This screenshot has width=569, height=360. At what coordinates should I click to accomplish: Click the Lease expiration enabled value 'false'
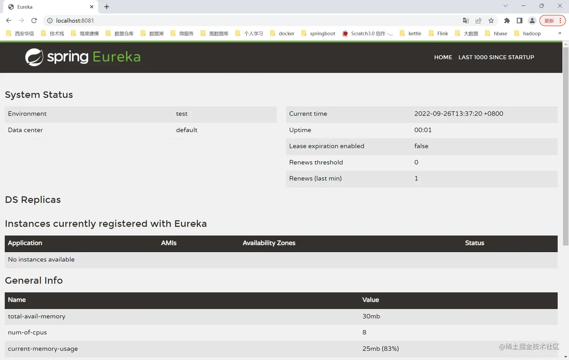421,146
